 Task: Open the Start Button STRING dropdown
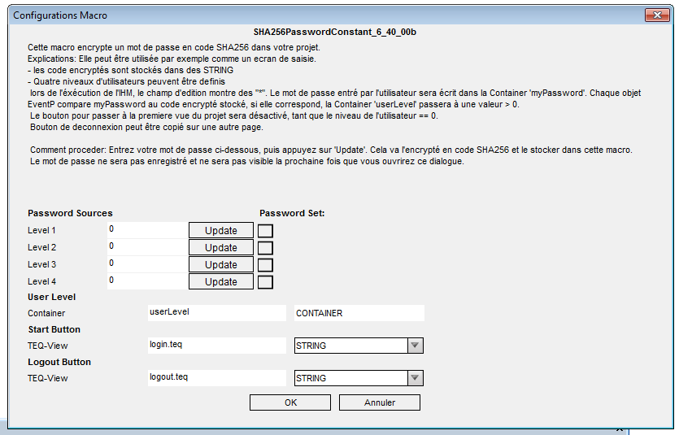tap(415, 346)
